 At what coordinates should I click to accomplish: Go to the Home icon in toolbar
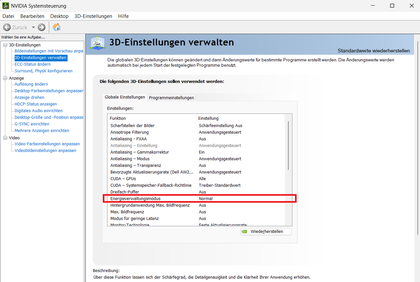pos(57,27)
